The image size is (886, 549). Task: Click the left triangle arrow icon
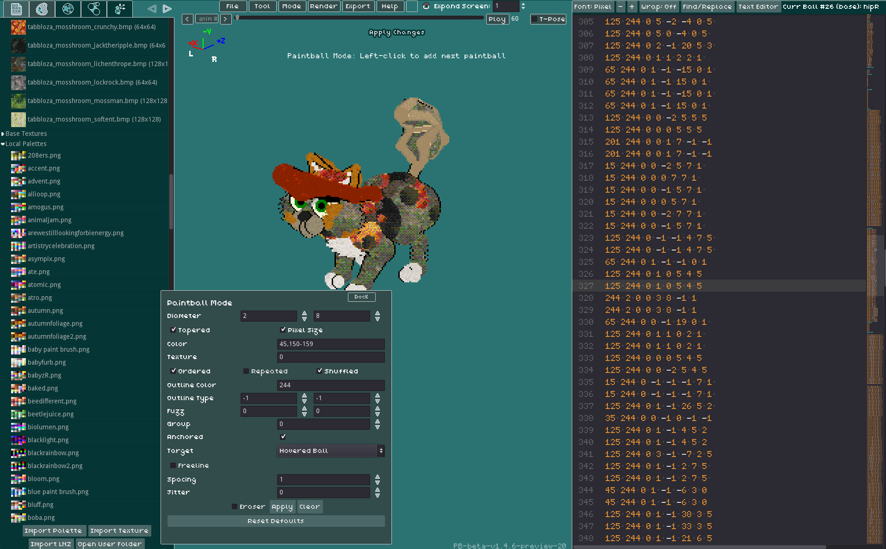tap(152, 8)
